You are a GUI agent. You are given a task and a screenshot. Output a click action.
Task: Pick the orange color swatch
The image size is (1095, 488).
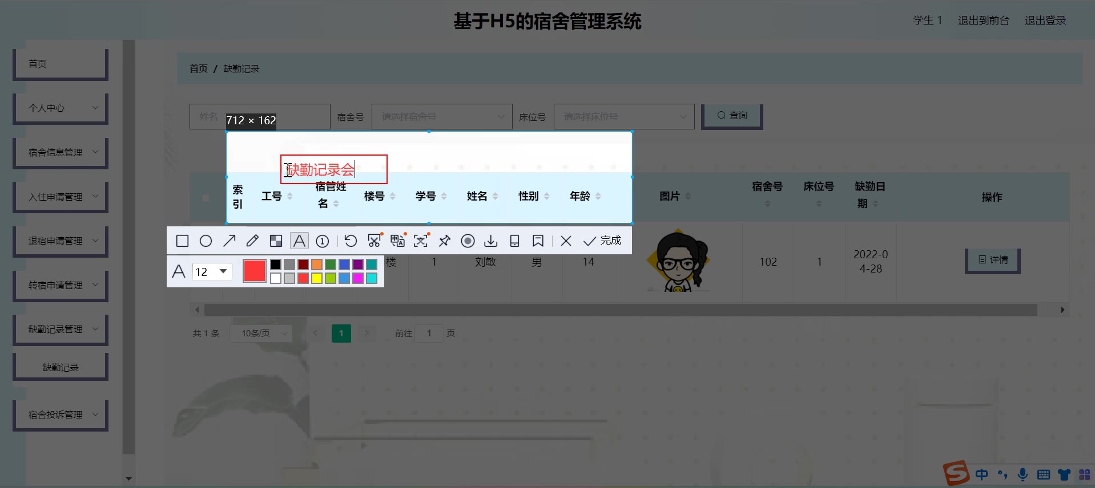[x=317, y=264]
